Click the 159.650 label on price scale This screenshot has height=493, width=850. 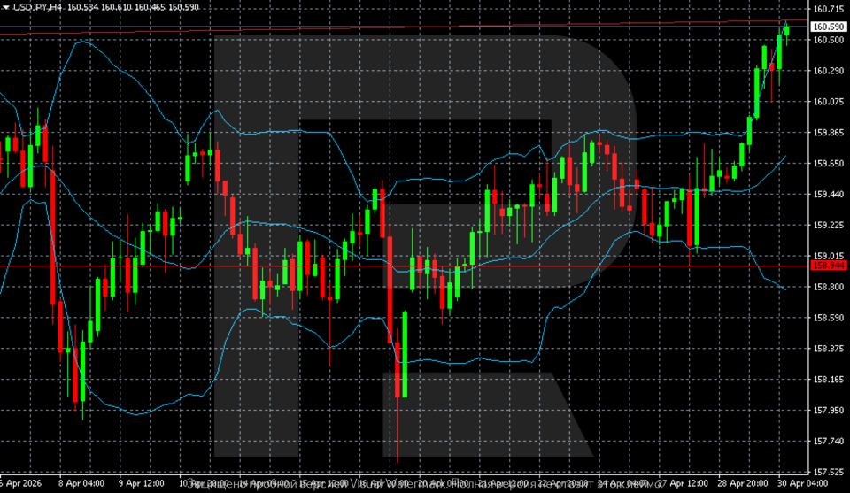(827, 164)
